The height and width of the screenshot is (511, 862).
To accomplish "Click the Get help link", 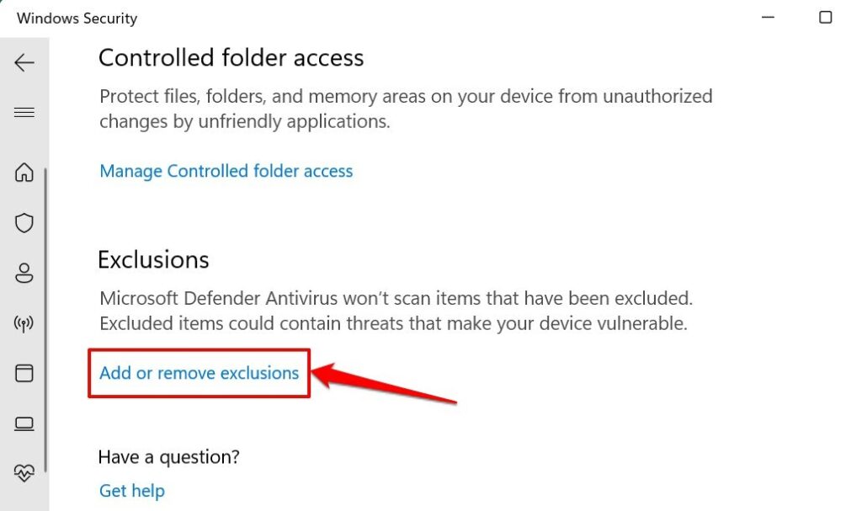I will pos(132,491).
